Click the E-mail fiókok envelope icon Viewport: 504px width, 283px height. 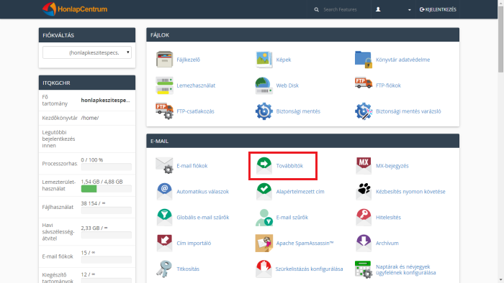(x=164, y=165)
